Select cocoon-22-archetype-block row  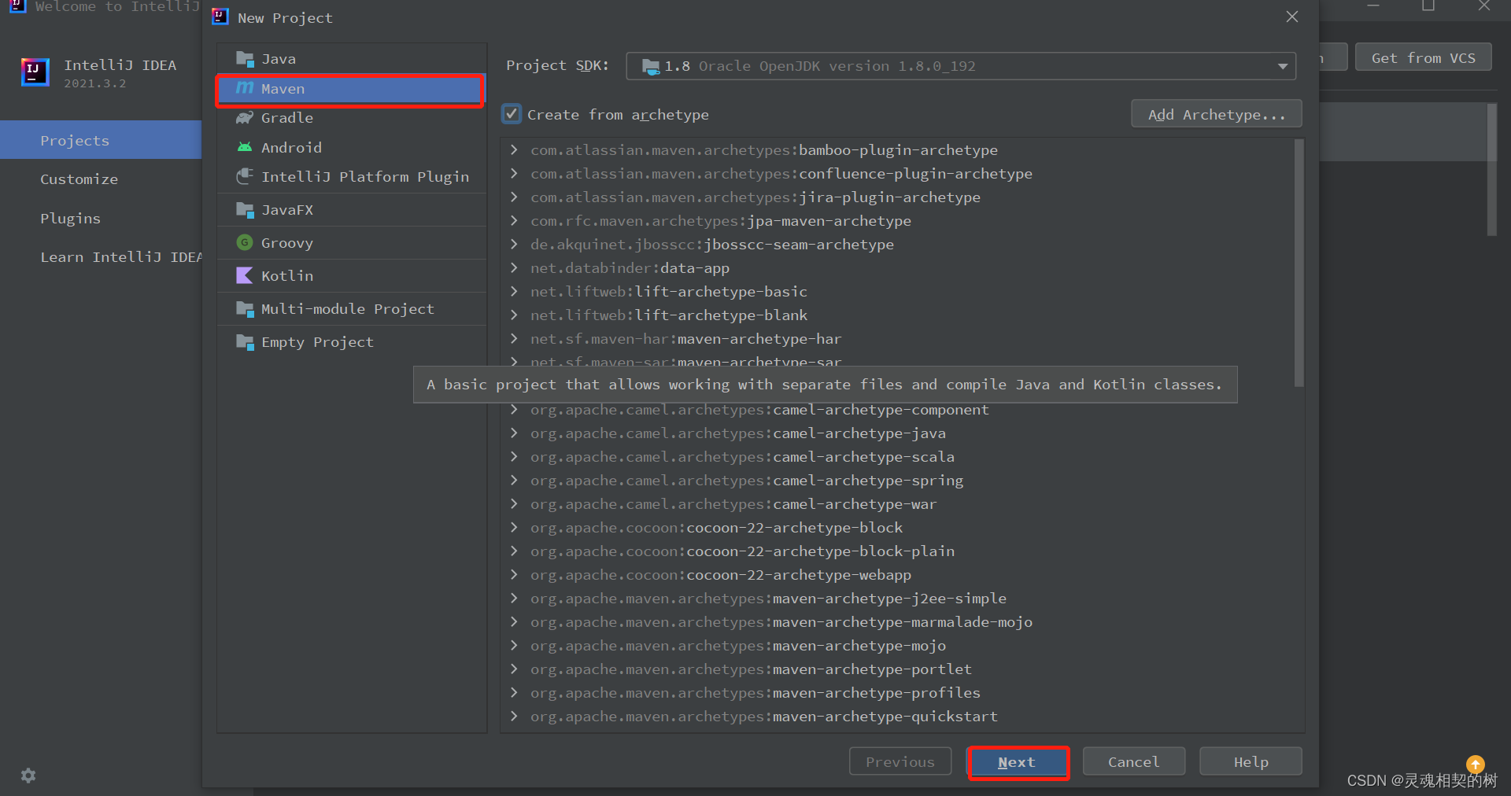click(897, 527)
